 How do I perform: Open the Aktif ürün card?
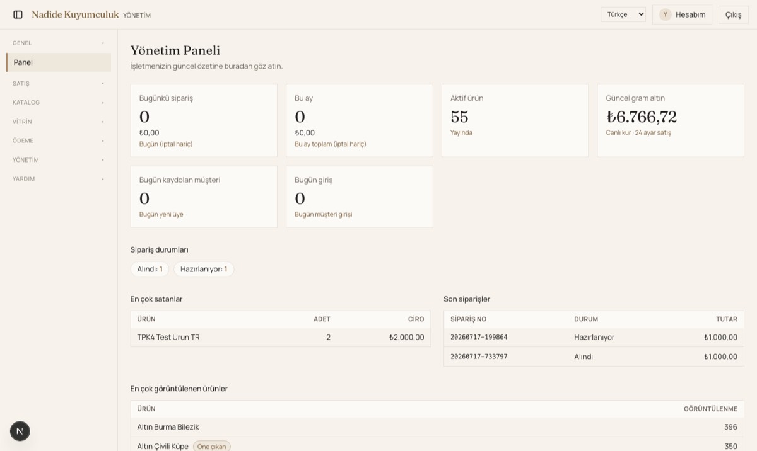(515, 120)
